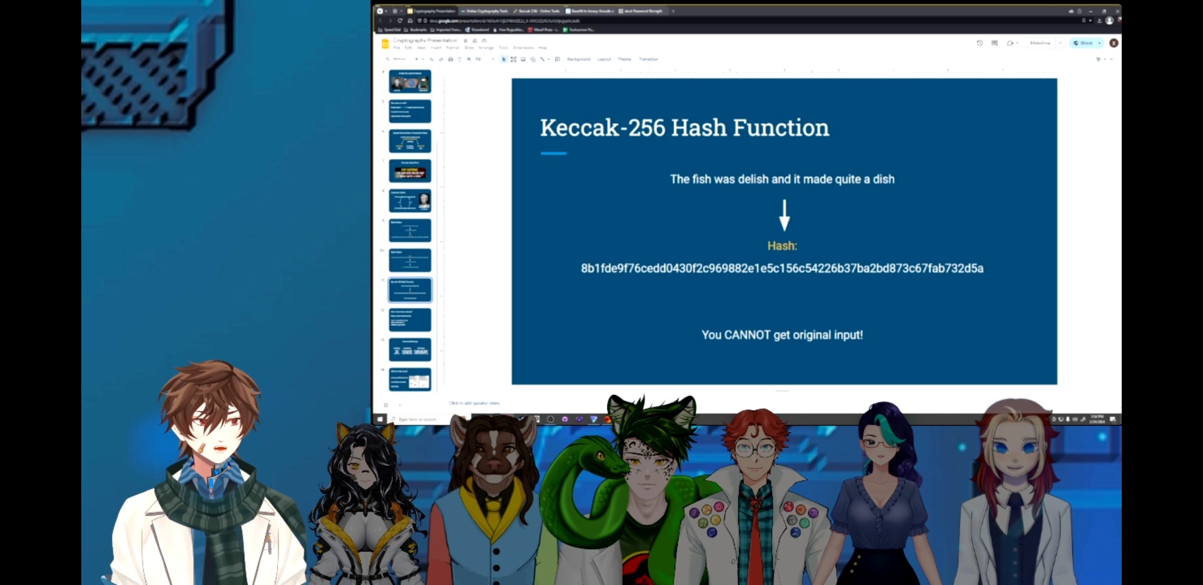Star the Cryptography Presentation document
The width and height of the screenshot is (1203, 585).
point(465,41)
